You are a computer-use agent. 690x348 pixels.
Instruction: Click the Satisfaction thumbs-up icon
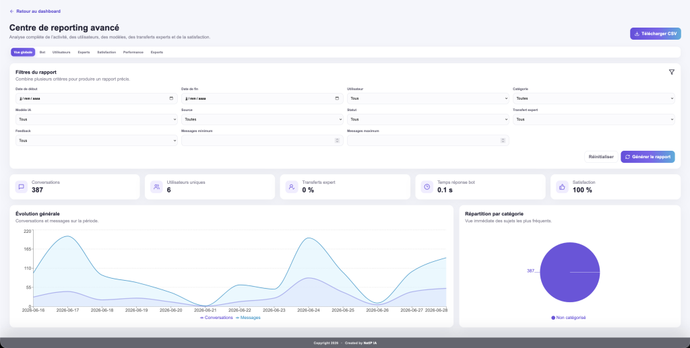562,186
